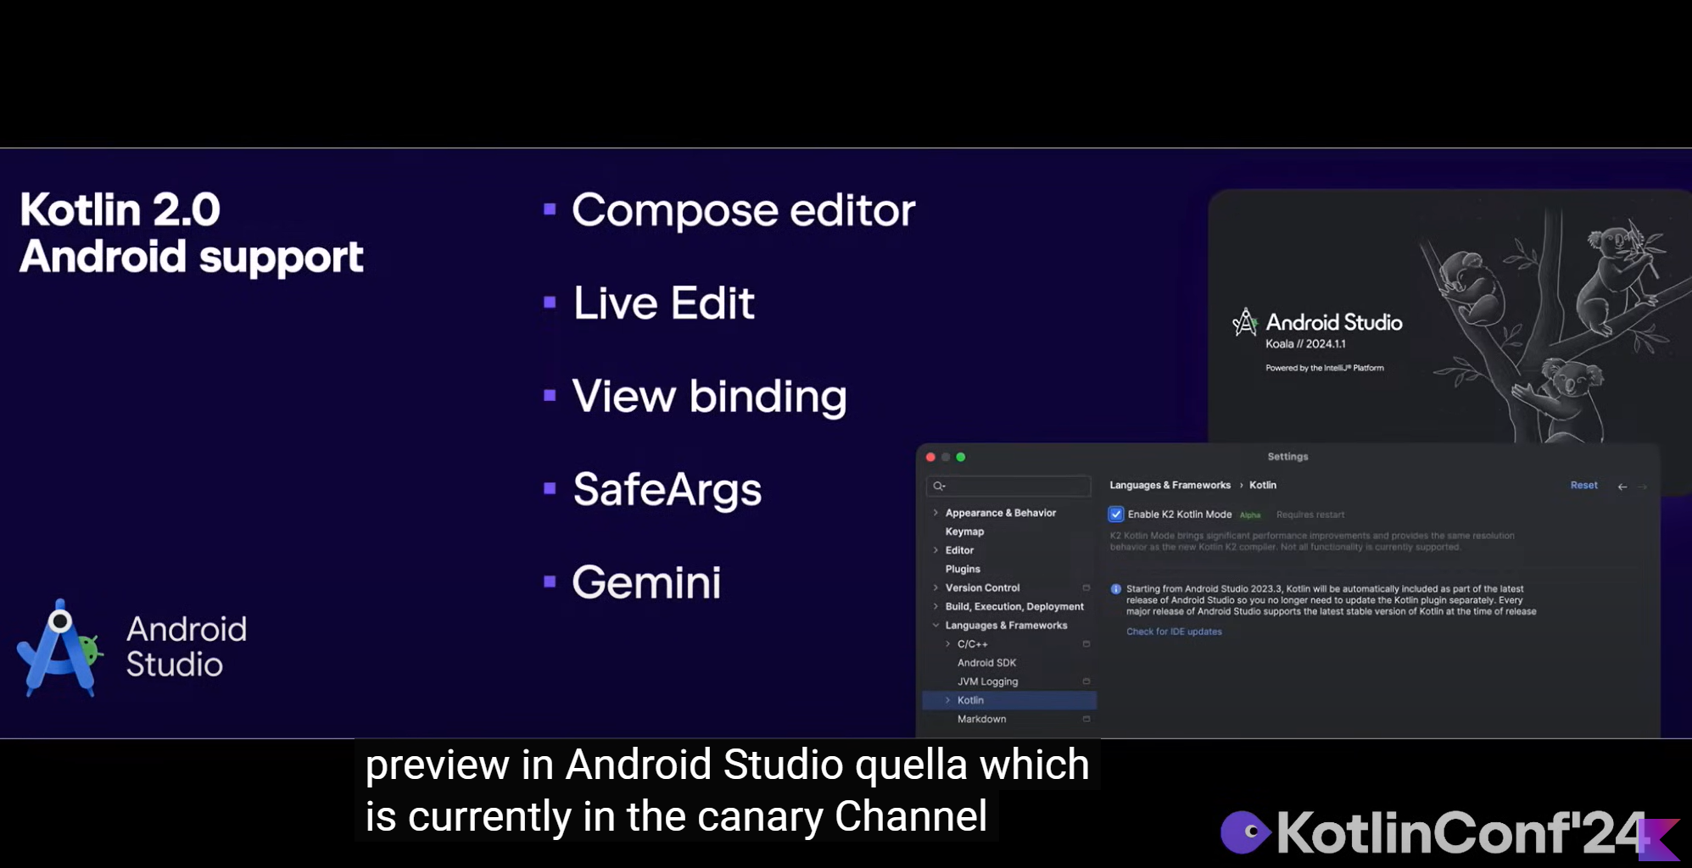Select Version Control label in tree
1692x868 pixels.
(x=982, y=587)
